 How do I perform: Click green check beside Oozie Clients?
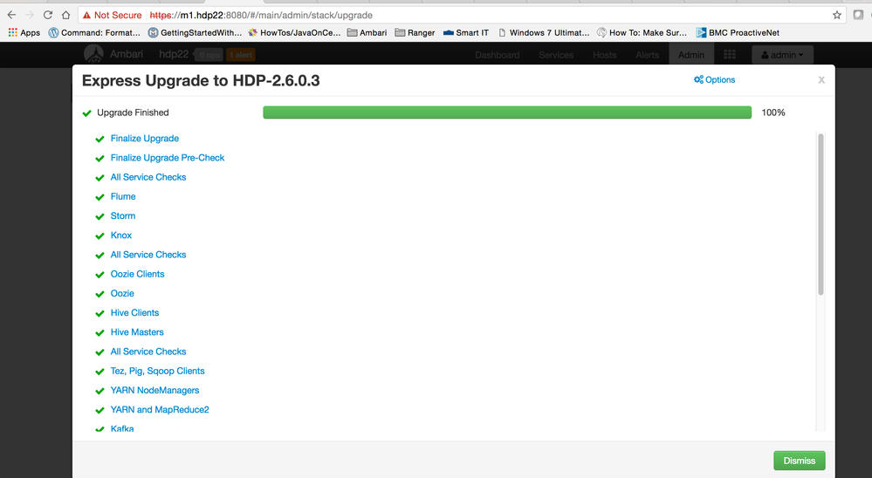[100, 275]
